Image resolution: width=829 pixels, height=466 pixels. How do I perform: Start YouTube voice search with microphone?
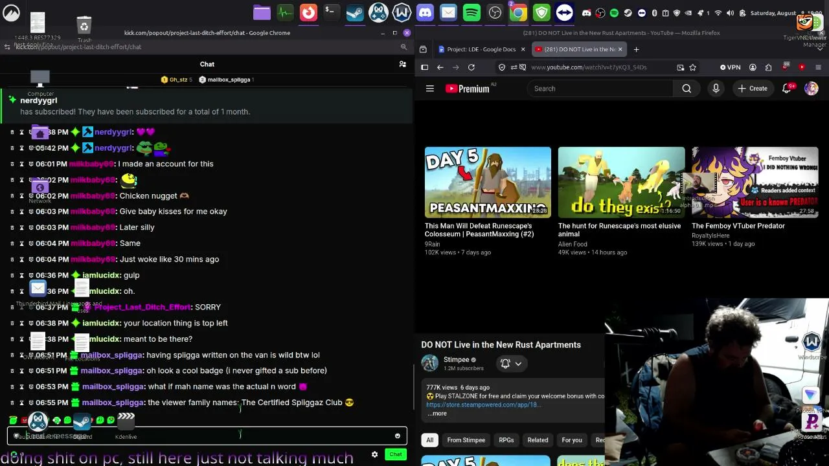click(716, 89)
